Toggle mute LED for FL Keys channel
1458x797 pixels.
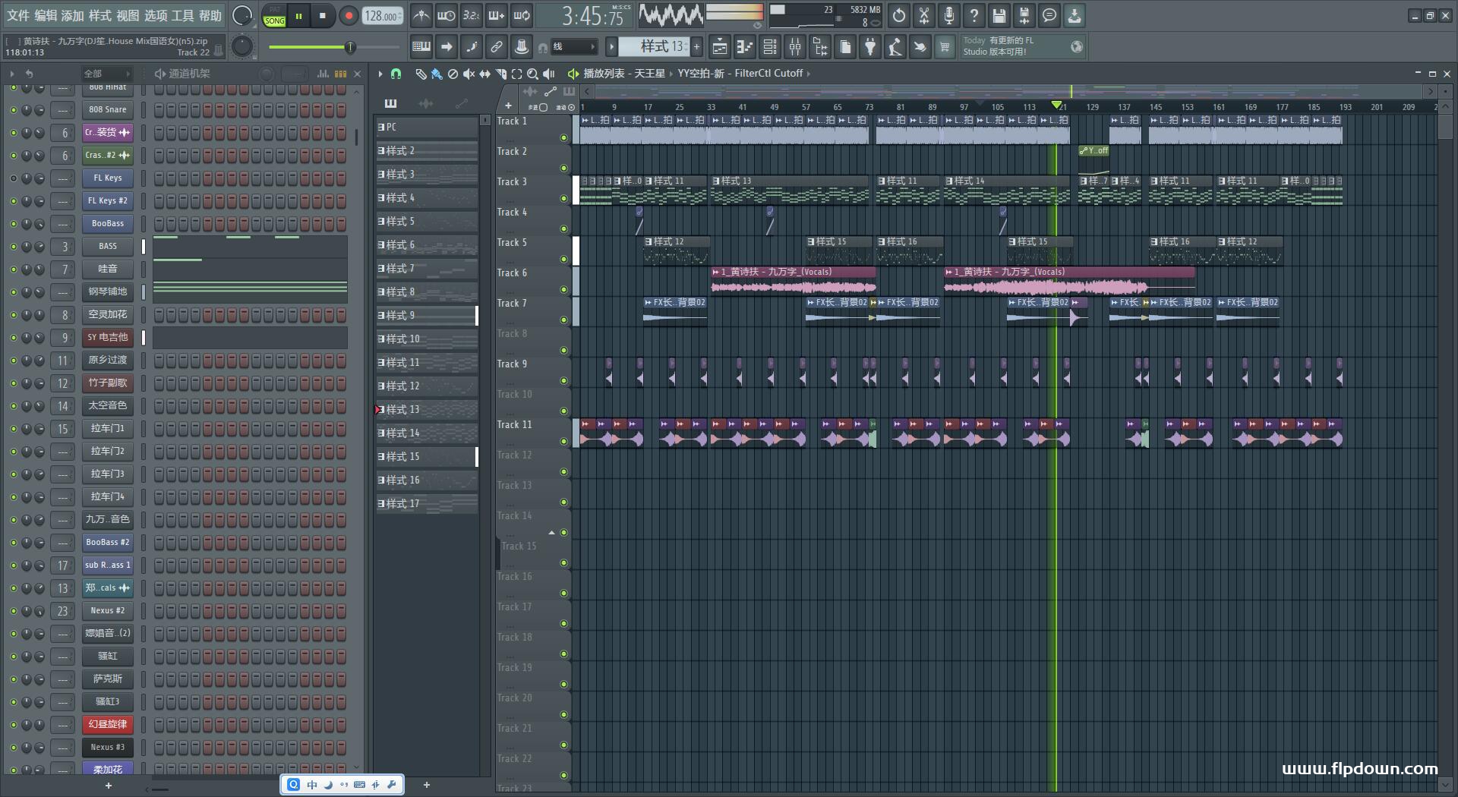[x=13, y=178]
